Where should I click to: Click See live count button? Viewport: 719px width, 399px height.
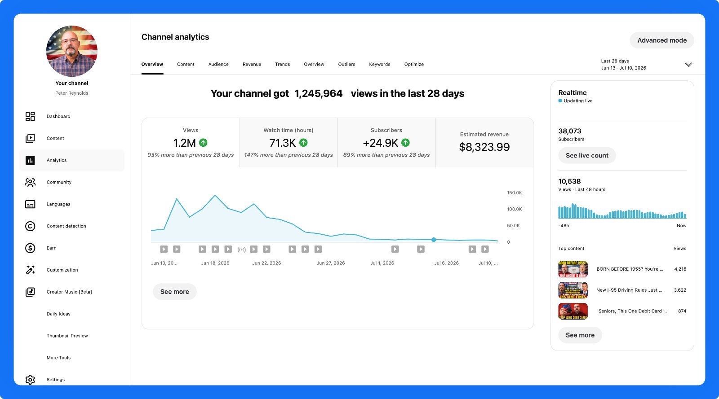tap(587, 155)
